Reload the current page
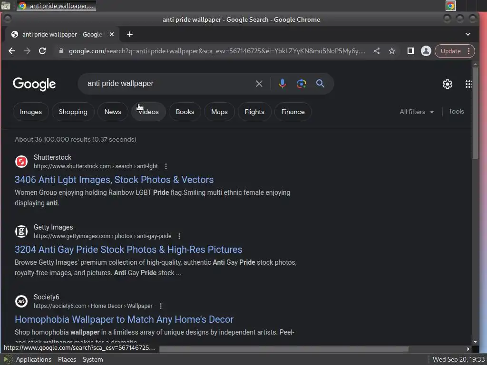This screenshot has height=365, width=487. (42, 51)
